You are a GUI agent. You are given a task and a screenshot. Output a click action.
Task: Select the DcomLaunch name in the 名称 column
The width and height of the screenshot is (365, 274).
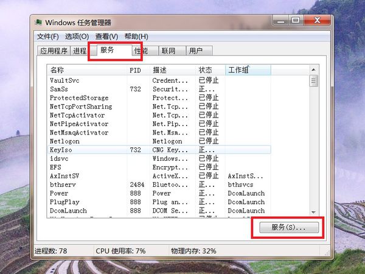(68, 211)
